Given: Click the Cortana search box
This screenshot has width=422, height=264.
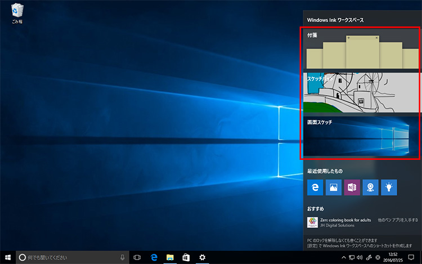Looking at the screenshot, I should (x=68, y=257).
